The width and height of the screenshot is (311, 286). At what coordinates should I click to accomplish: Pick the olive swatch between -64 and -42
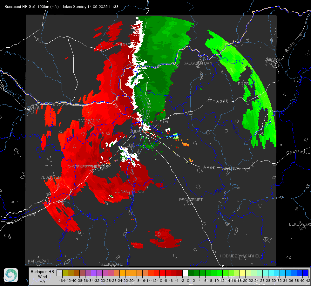[x=65, y=273]
